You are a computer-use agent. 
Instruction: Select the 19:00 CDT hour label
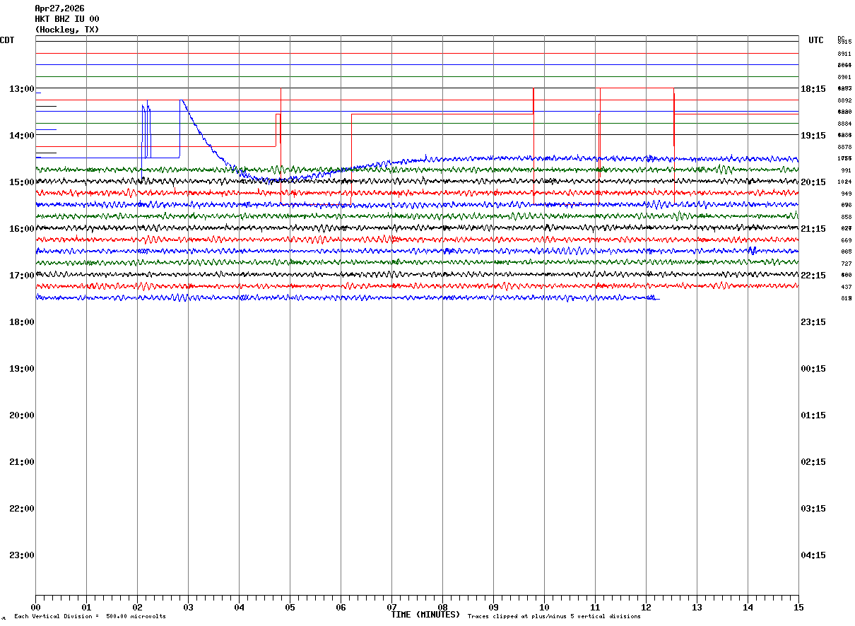tap(22, 369)
